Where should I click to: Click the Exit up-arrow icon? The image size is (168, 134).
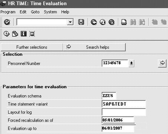pyautogui.click(x=103, y=22)
